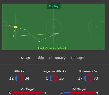Click the Attacks value 34

pos(27,78)
